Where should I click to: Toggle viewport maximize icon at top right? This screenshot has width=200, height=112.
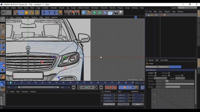(x=136, y=17)
